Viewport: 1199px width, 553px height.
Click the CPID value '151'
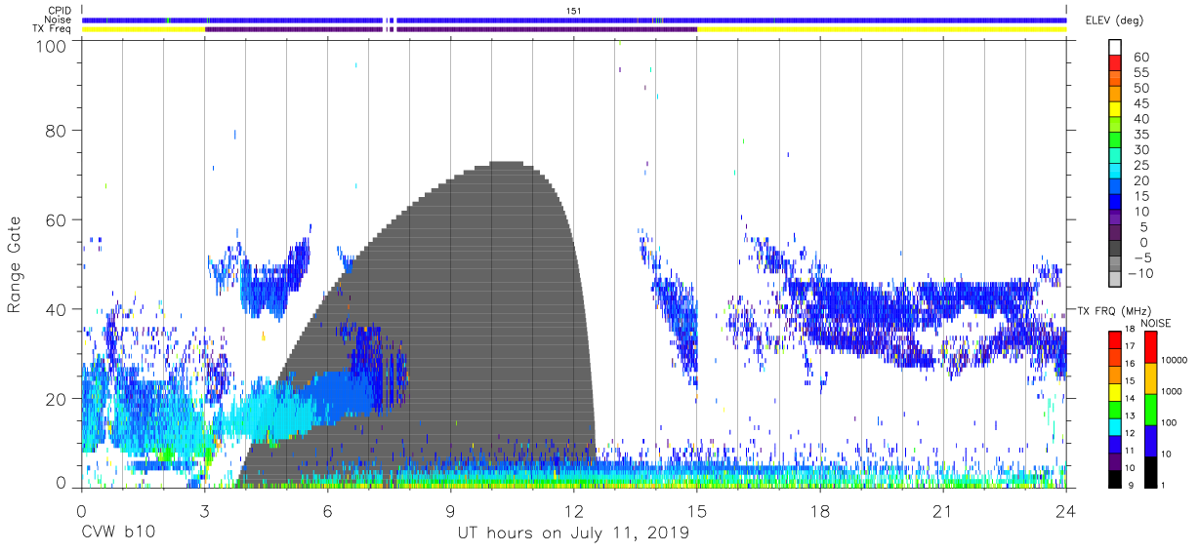tap(574, 11)
